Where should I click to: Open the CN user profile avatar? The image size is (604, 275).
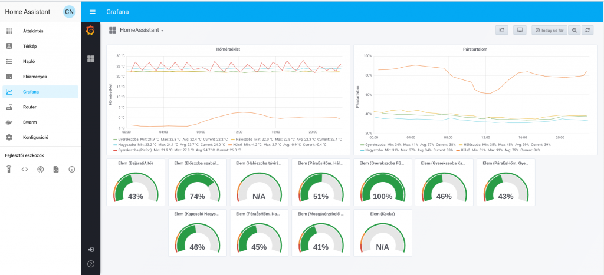point(70,12)
